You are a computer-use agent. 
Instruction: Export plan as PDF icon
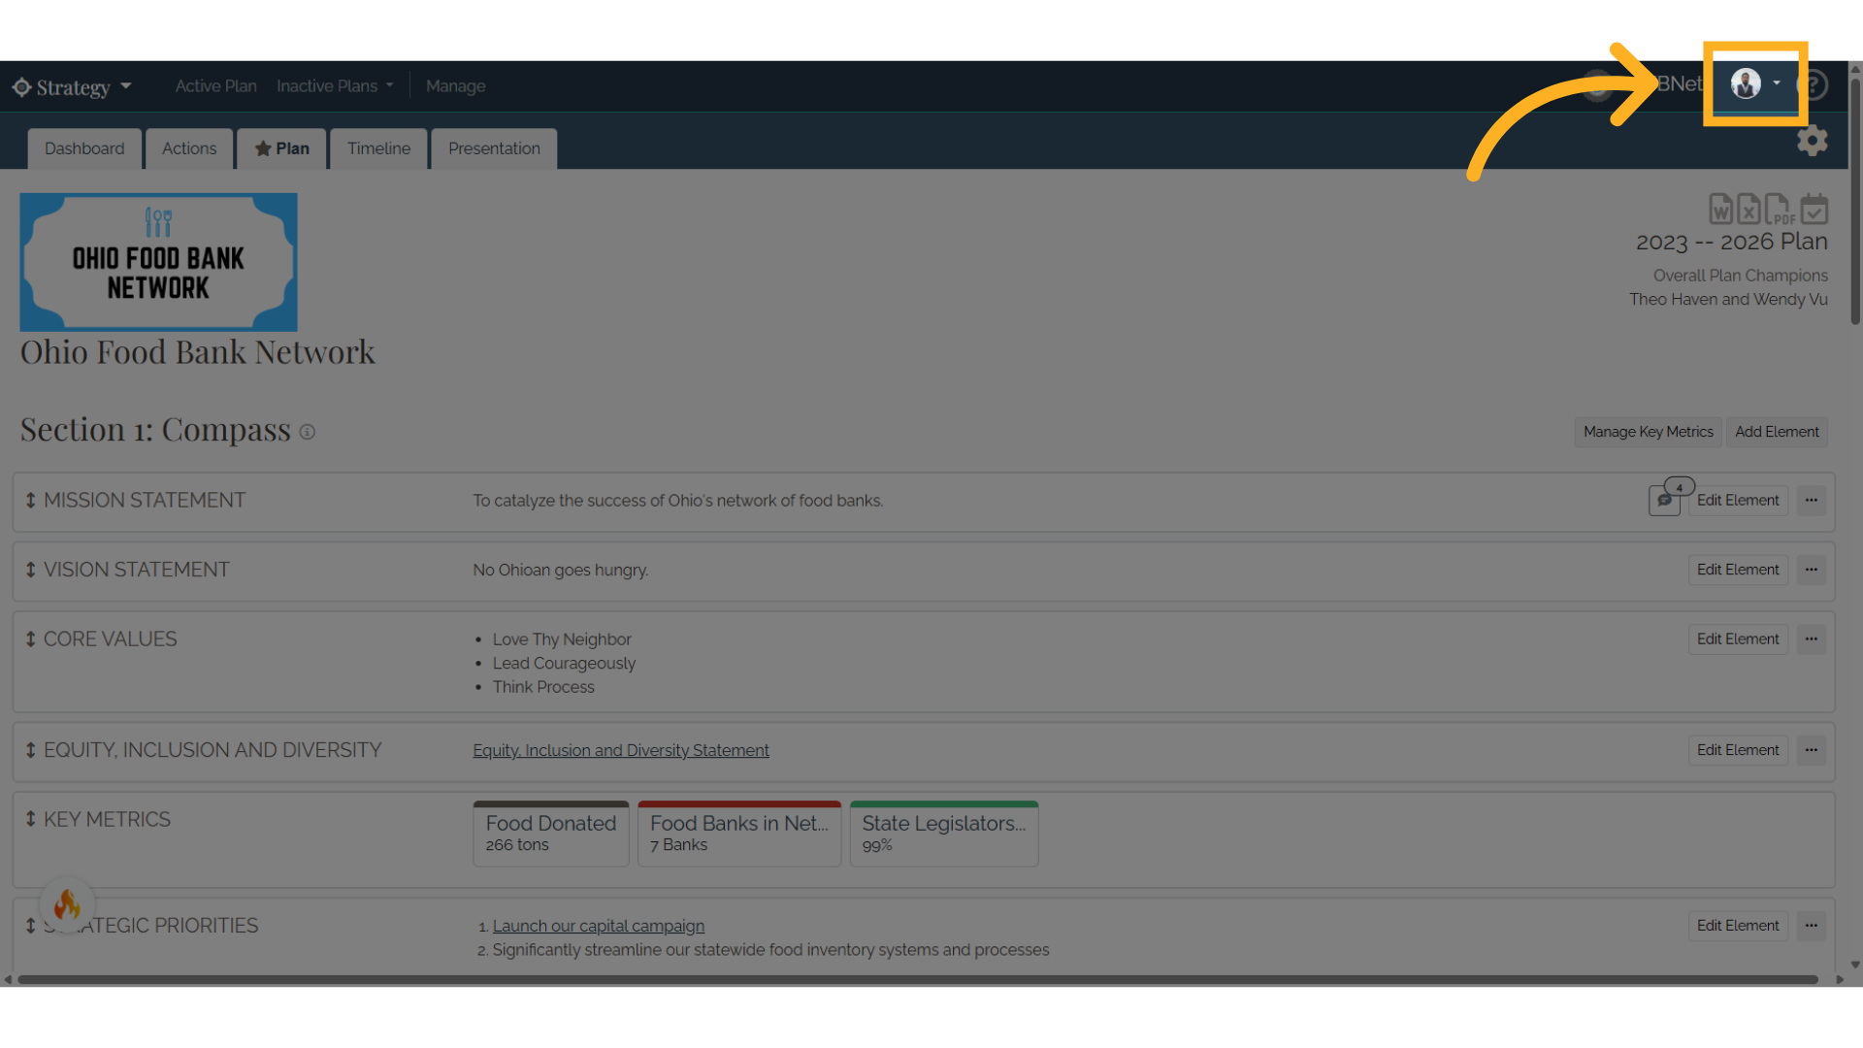(x=1780, y=209)
